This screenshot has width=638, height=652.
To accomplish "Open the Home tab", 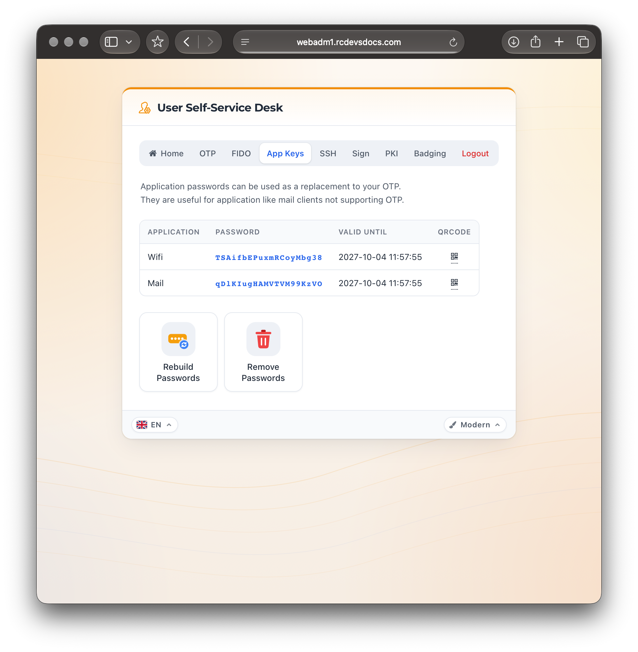I will [166, 154].
